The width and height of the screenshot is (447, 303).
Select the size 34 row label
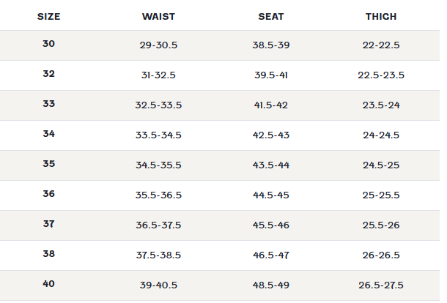[x=49, y=134]
